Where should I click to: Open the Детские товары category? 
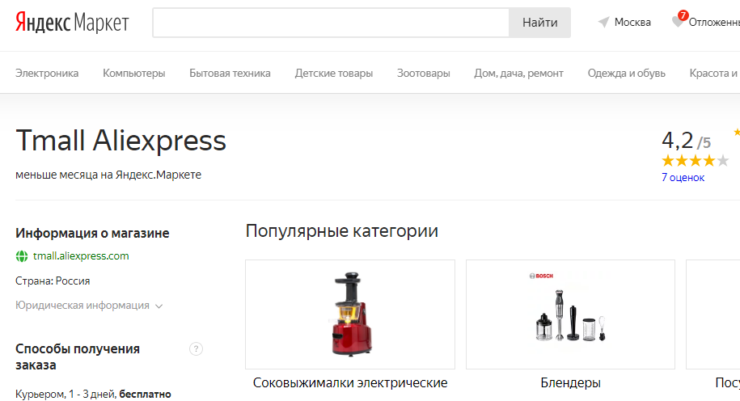click(334, 74)
